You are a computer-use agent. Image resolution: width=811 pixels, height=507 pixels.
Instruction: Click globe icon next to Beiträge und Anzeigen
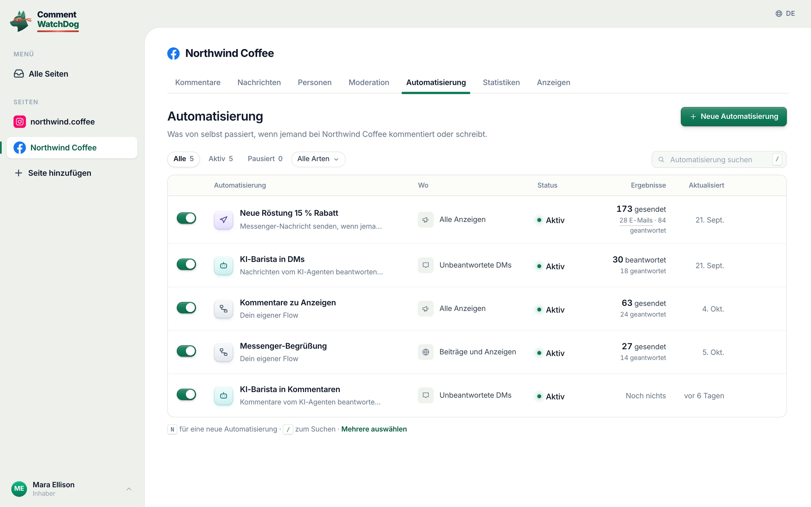coord(425,352)
